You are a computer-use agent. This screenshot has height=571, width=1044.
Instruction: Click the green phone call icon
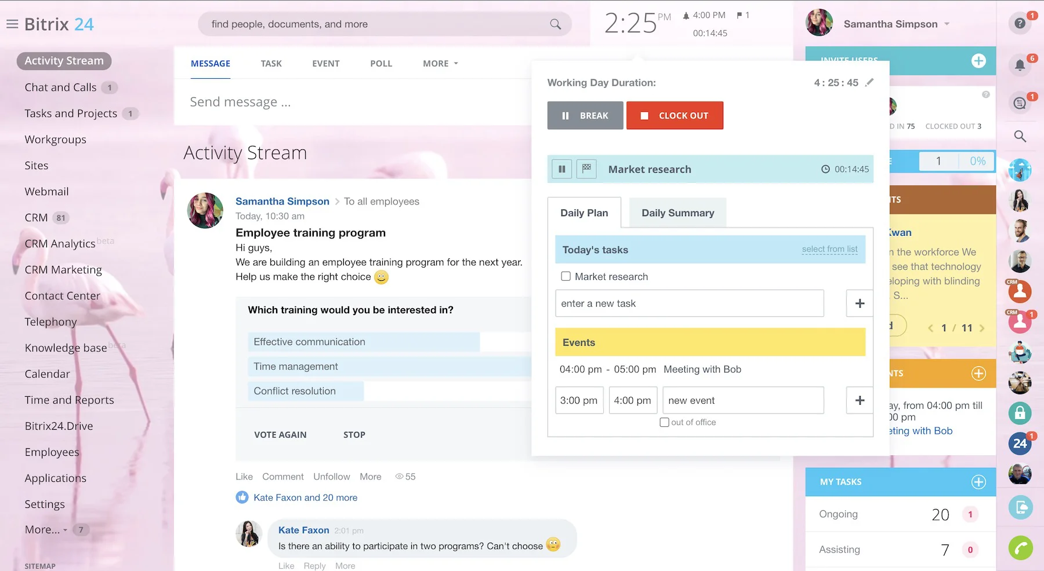point(1020,548)
